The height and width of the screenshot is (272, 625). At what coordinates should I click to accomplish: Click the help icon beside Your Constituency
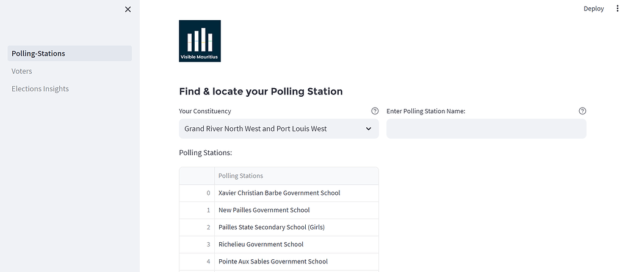pyautogui.click(x=375, y=111)
